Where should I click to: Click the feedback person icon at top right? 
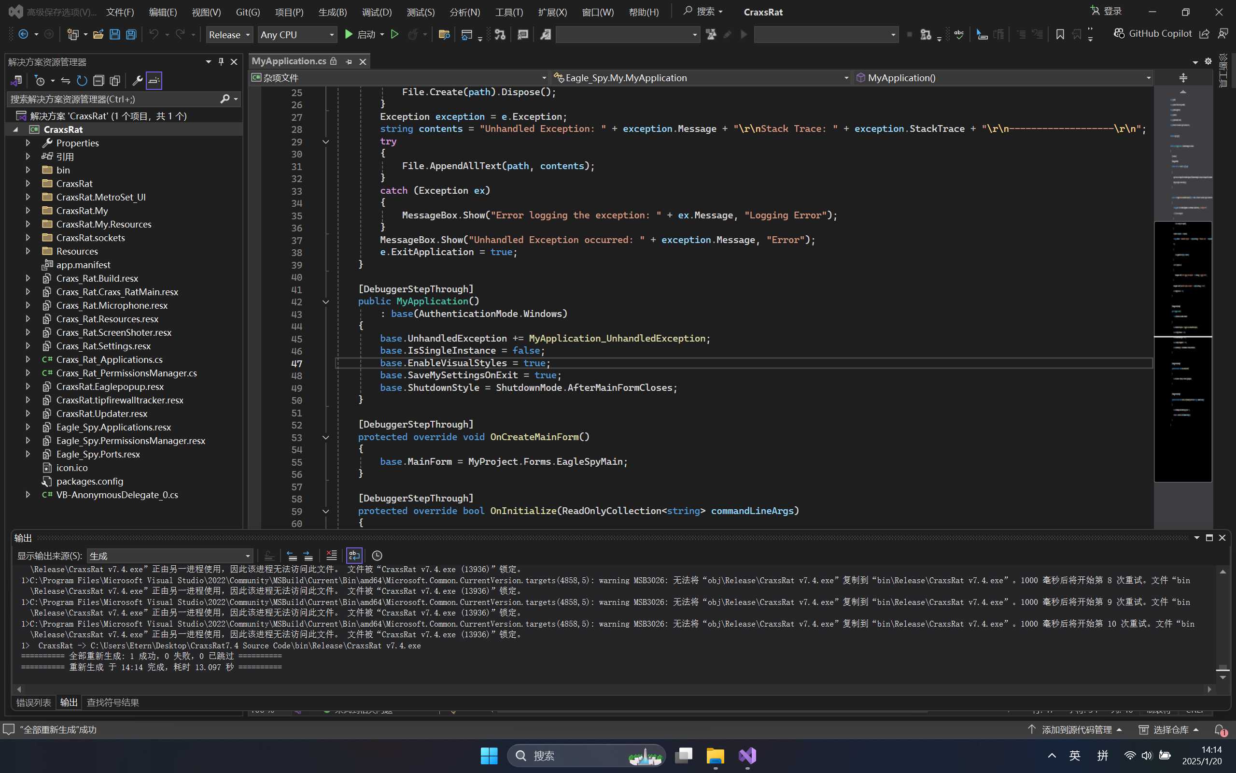(1223, 34)
